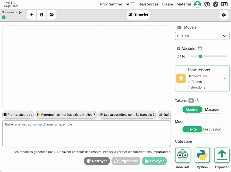This screenshot has height=172, width=231.
Task: Click the help question mark in header
Action: pyautogui.click(x=215, y=4)
